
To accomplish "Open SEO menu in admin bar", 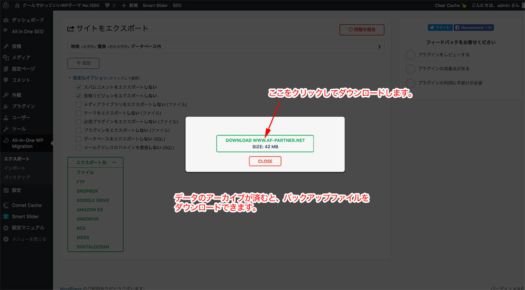I will (177, 5).
